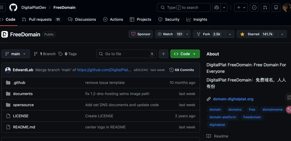This screenshot has height=141, width=291.
Task: View the 0 Tags link
Action: 68,54
